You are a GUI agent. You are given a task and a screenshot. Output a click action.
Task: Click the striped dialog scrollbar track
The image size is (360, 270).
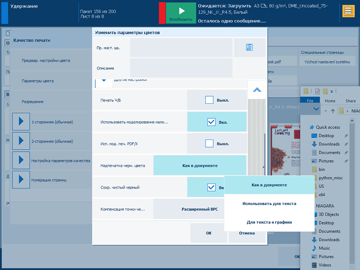[256, 137]
